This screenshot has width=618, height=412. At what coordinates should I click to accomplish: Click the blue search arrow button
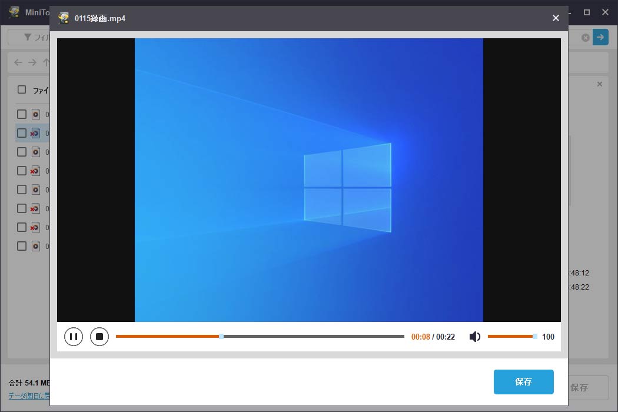(600, 37)
